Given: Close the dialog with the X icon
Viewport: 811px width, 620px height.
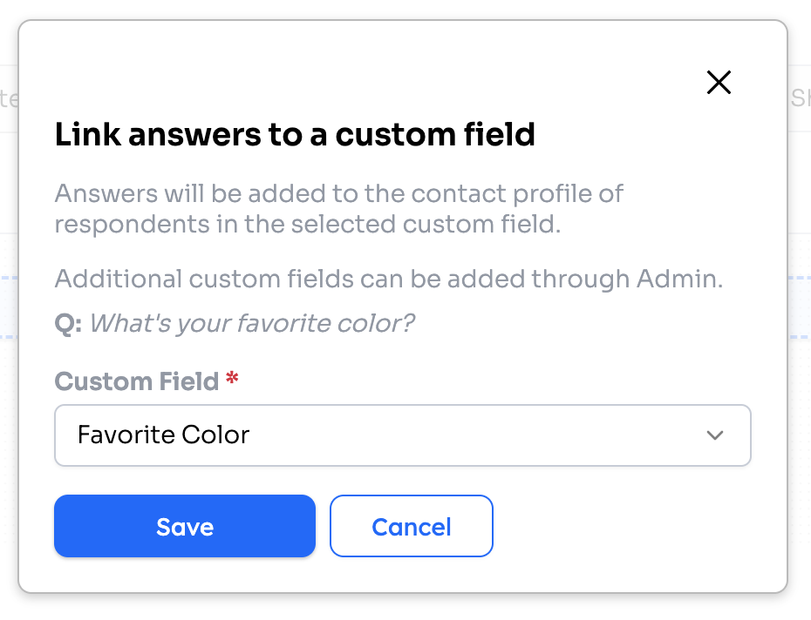Looking at the screenshot, I should 719,83.
